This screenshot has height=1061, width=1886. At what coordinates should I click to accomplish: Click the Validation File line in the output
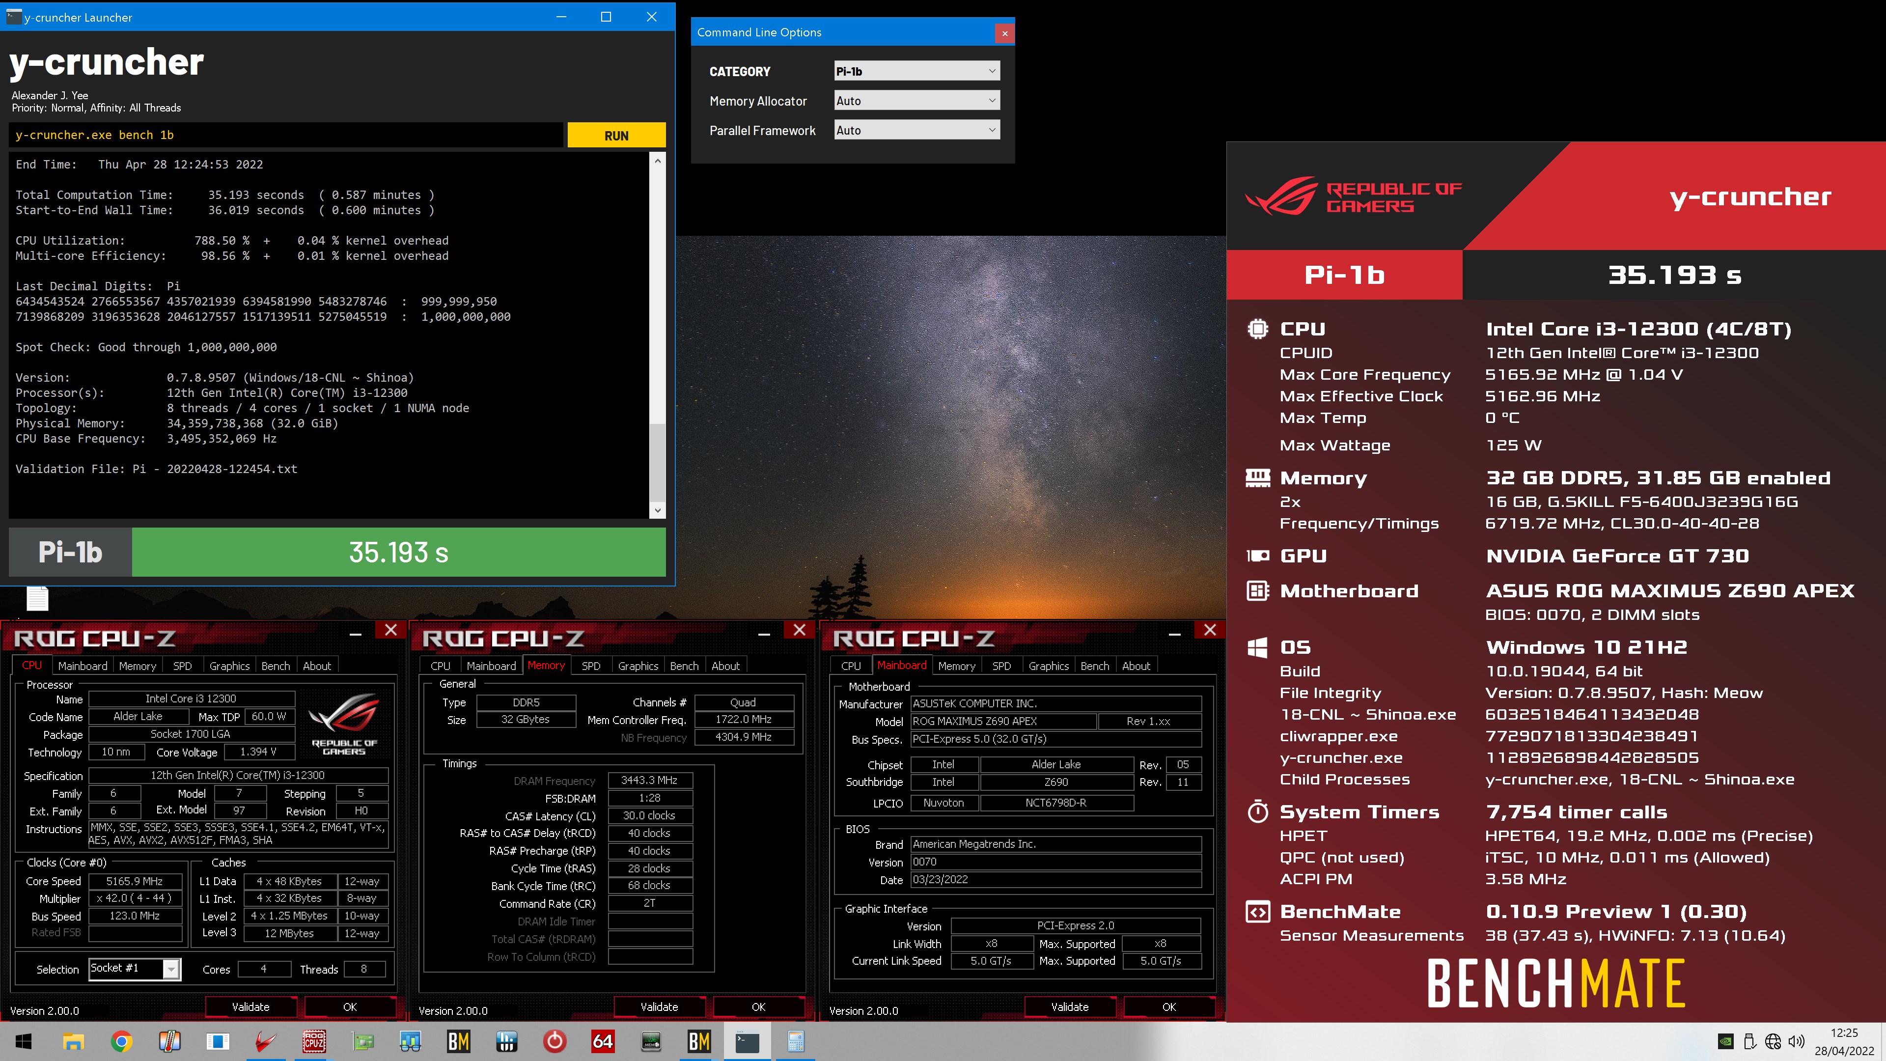[157, 469]
